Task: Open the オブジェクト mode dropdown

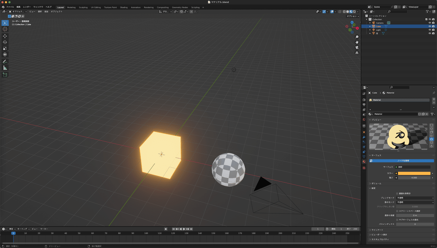Action: 18,12
